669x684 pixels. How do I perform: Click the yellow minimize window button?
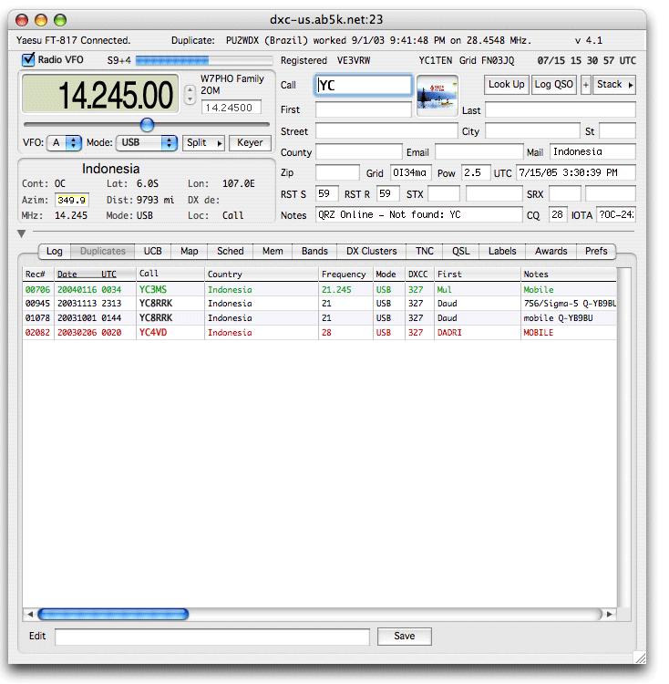point(42,20)
